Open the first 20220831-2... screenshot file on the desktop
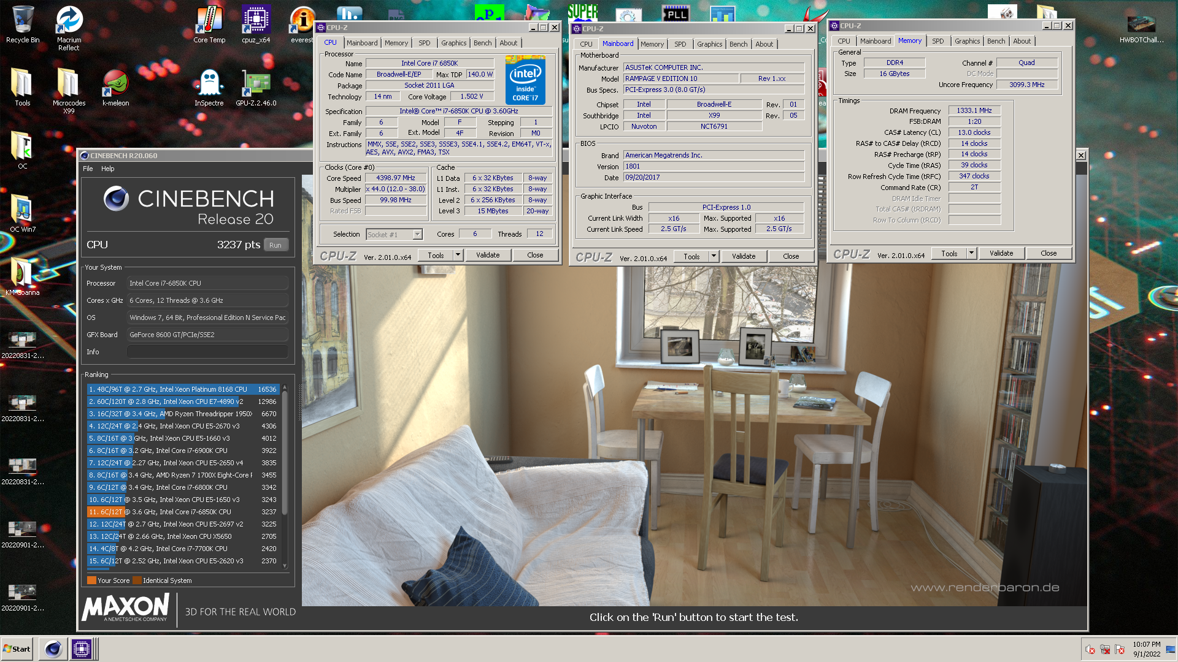1178x662 pixels. (23, 345)
